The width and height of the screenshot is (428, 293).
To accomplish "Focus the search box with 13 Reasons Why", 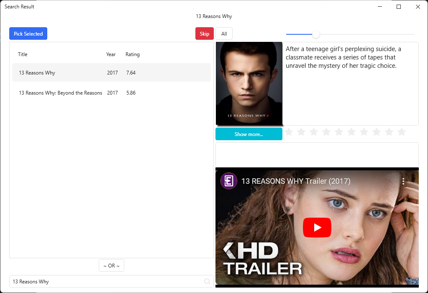I will coord(111,281).
